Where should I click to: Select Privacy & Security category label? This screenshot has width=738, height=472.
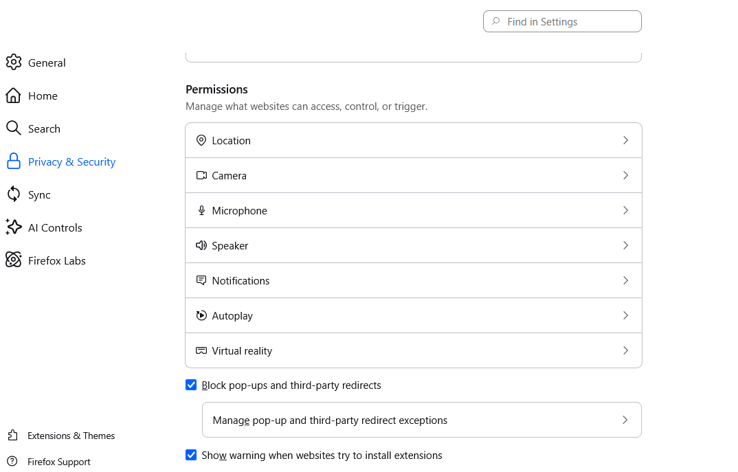pyautogui.click(x=72, y=161)
